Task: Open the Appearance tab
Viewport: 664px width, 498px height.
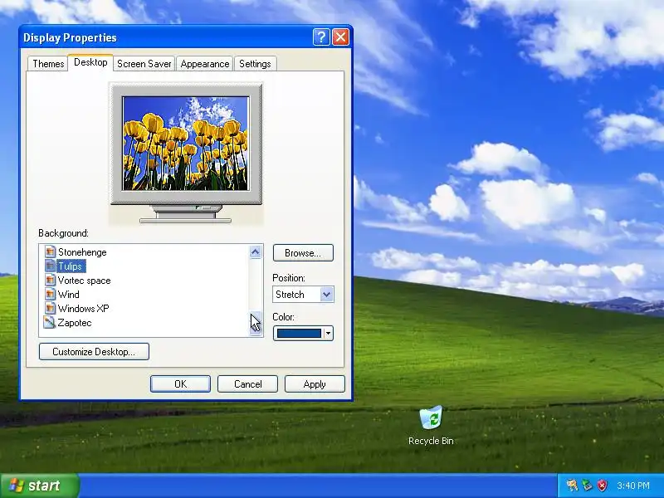Action: point(204,64)
